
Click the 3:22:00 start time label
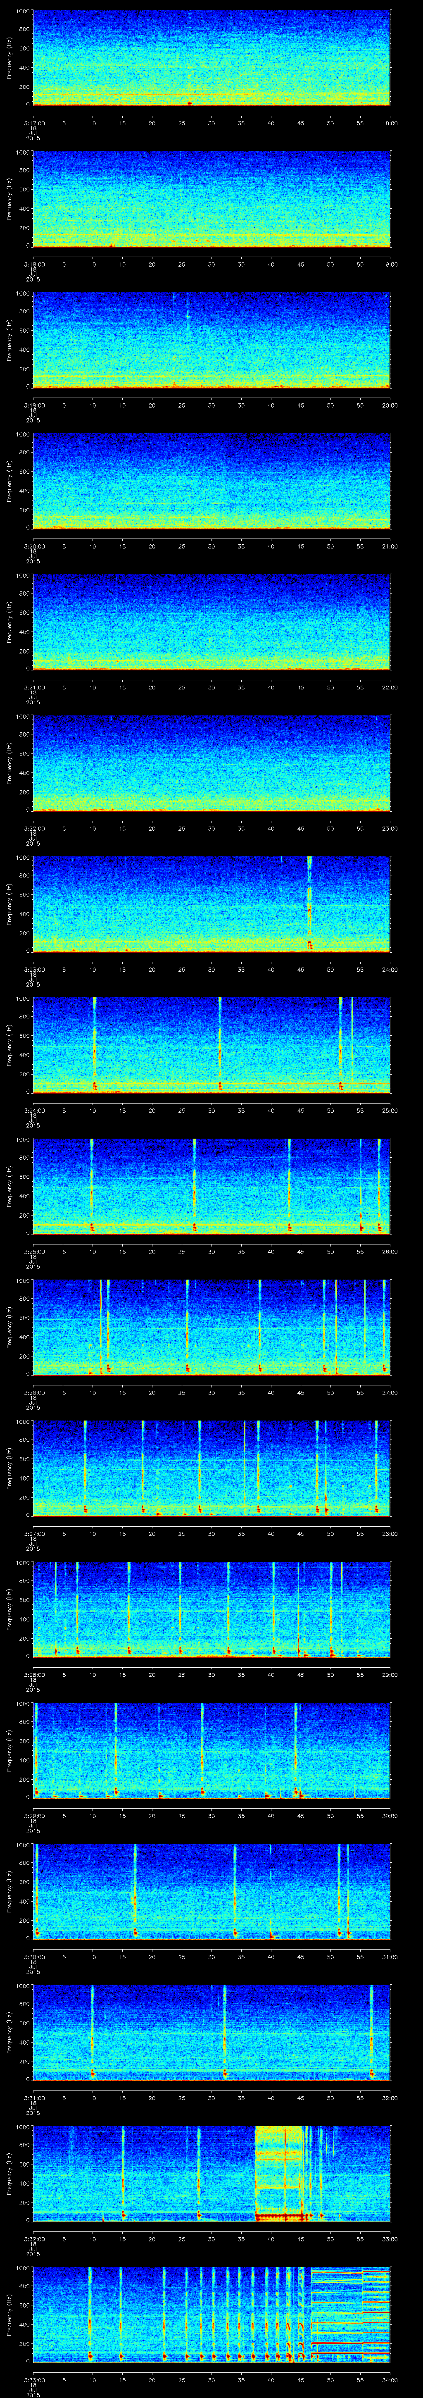pos(34,829)
